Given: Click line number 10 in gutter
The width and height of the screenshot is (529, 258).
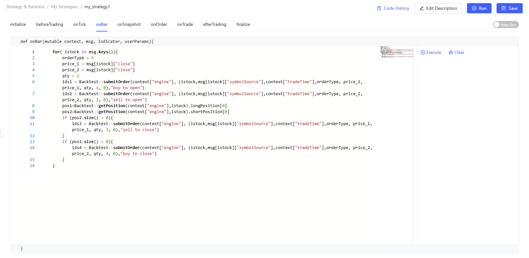Looking at the screenshot, I should [x=32, y=118].
